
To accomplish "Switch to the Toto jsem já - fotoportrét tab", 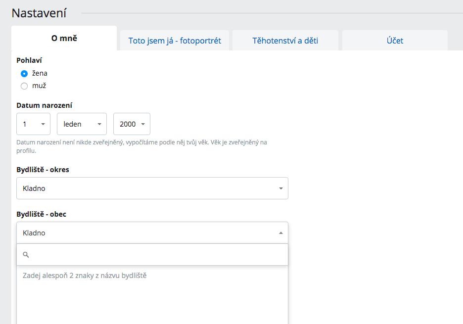I will tap(175, 41).
